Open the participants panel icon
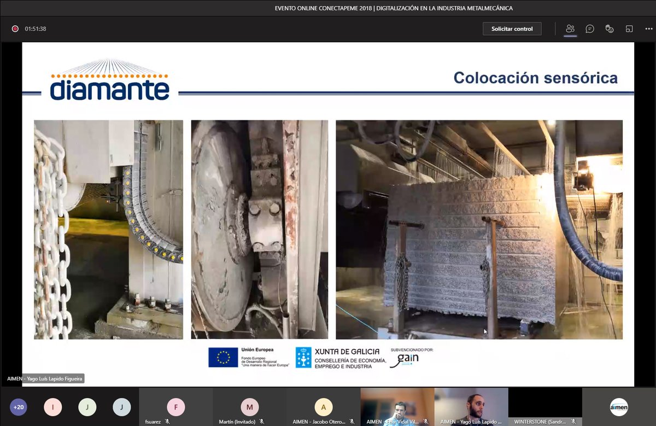This screenshot has width=656, height=426. coord(570,28)
